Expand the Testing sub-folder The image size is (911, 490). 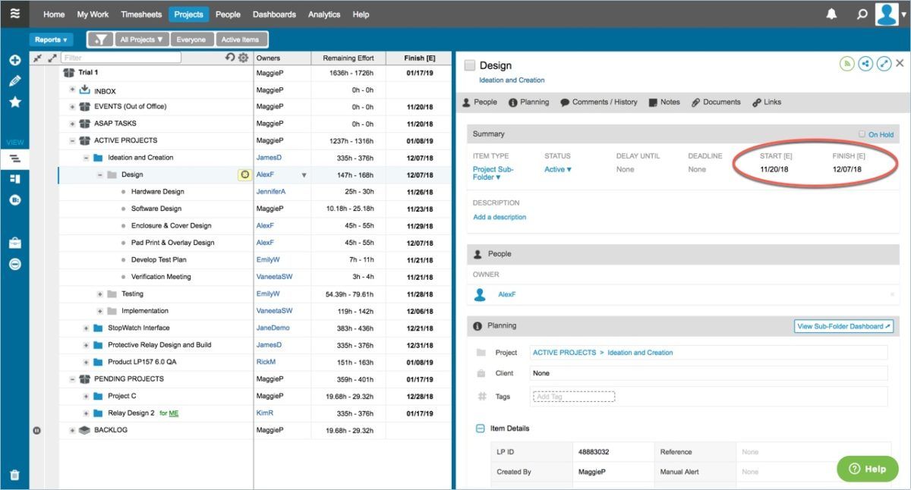tap(99, 294)
